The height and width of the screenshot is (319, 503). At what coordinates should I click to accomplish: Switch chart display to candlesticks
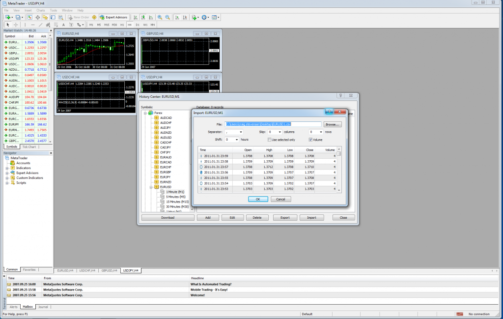(x=143, y=17)
